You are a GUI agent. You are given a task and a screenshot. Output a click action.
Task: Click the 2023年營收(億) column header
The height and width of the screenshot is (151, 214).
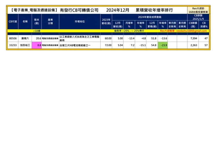(x=106, y=22)
